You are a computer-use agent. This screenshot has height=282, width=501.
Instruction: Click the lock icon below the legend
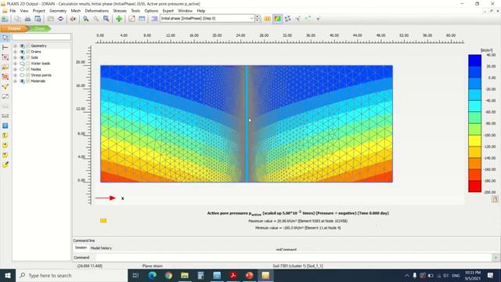point(495,200)
